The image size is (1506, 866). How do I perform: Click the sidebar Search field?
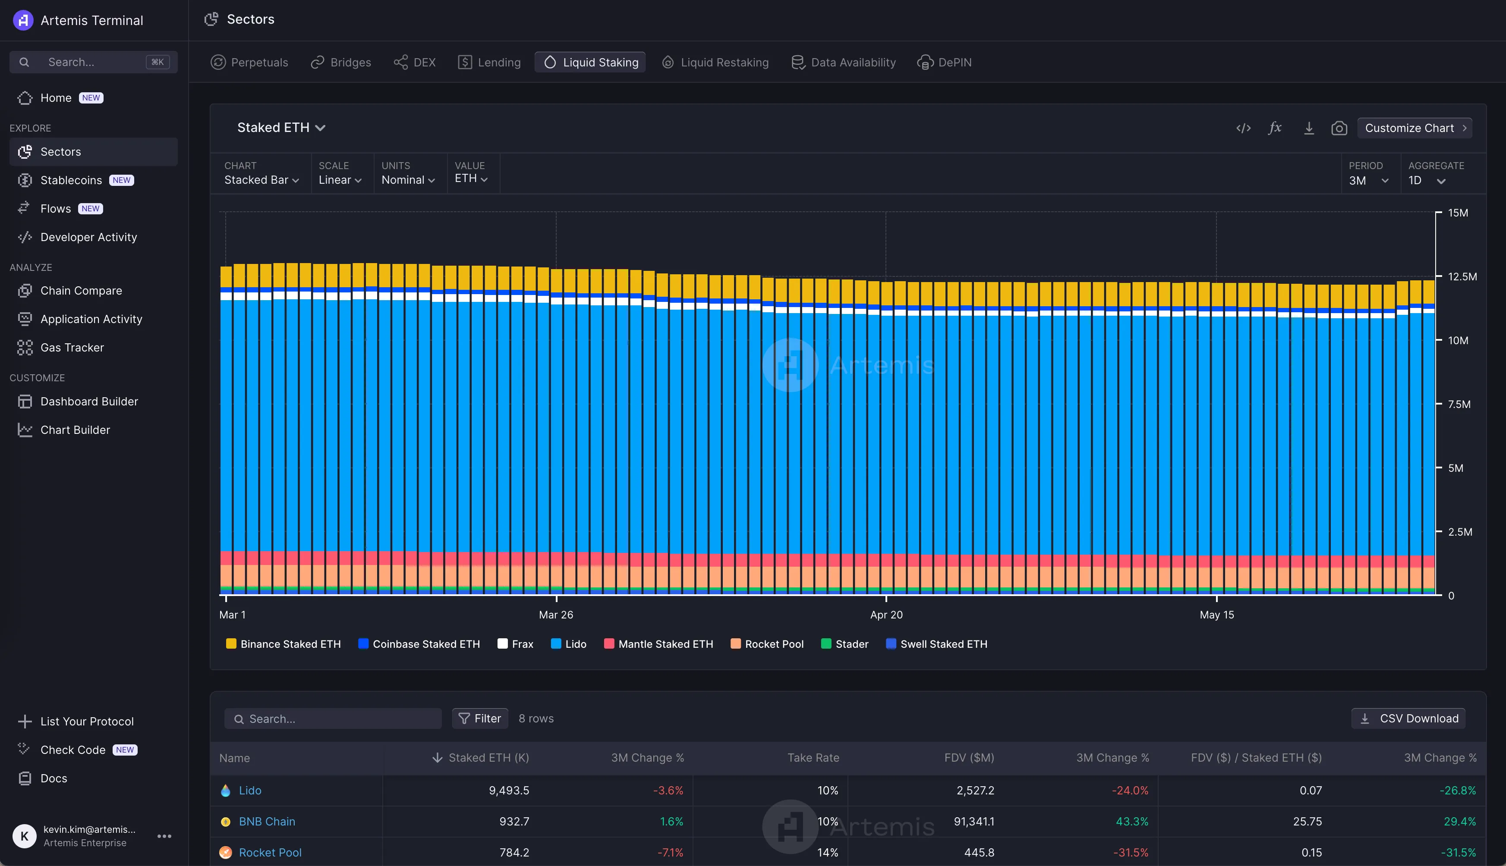point(93,62)
